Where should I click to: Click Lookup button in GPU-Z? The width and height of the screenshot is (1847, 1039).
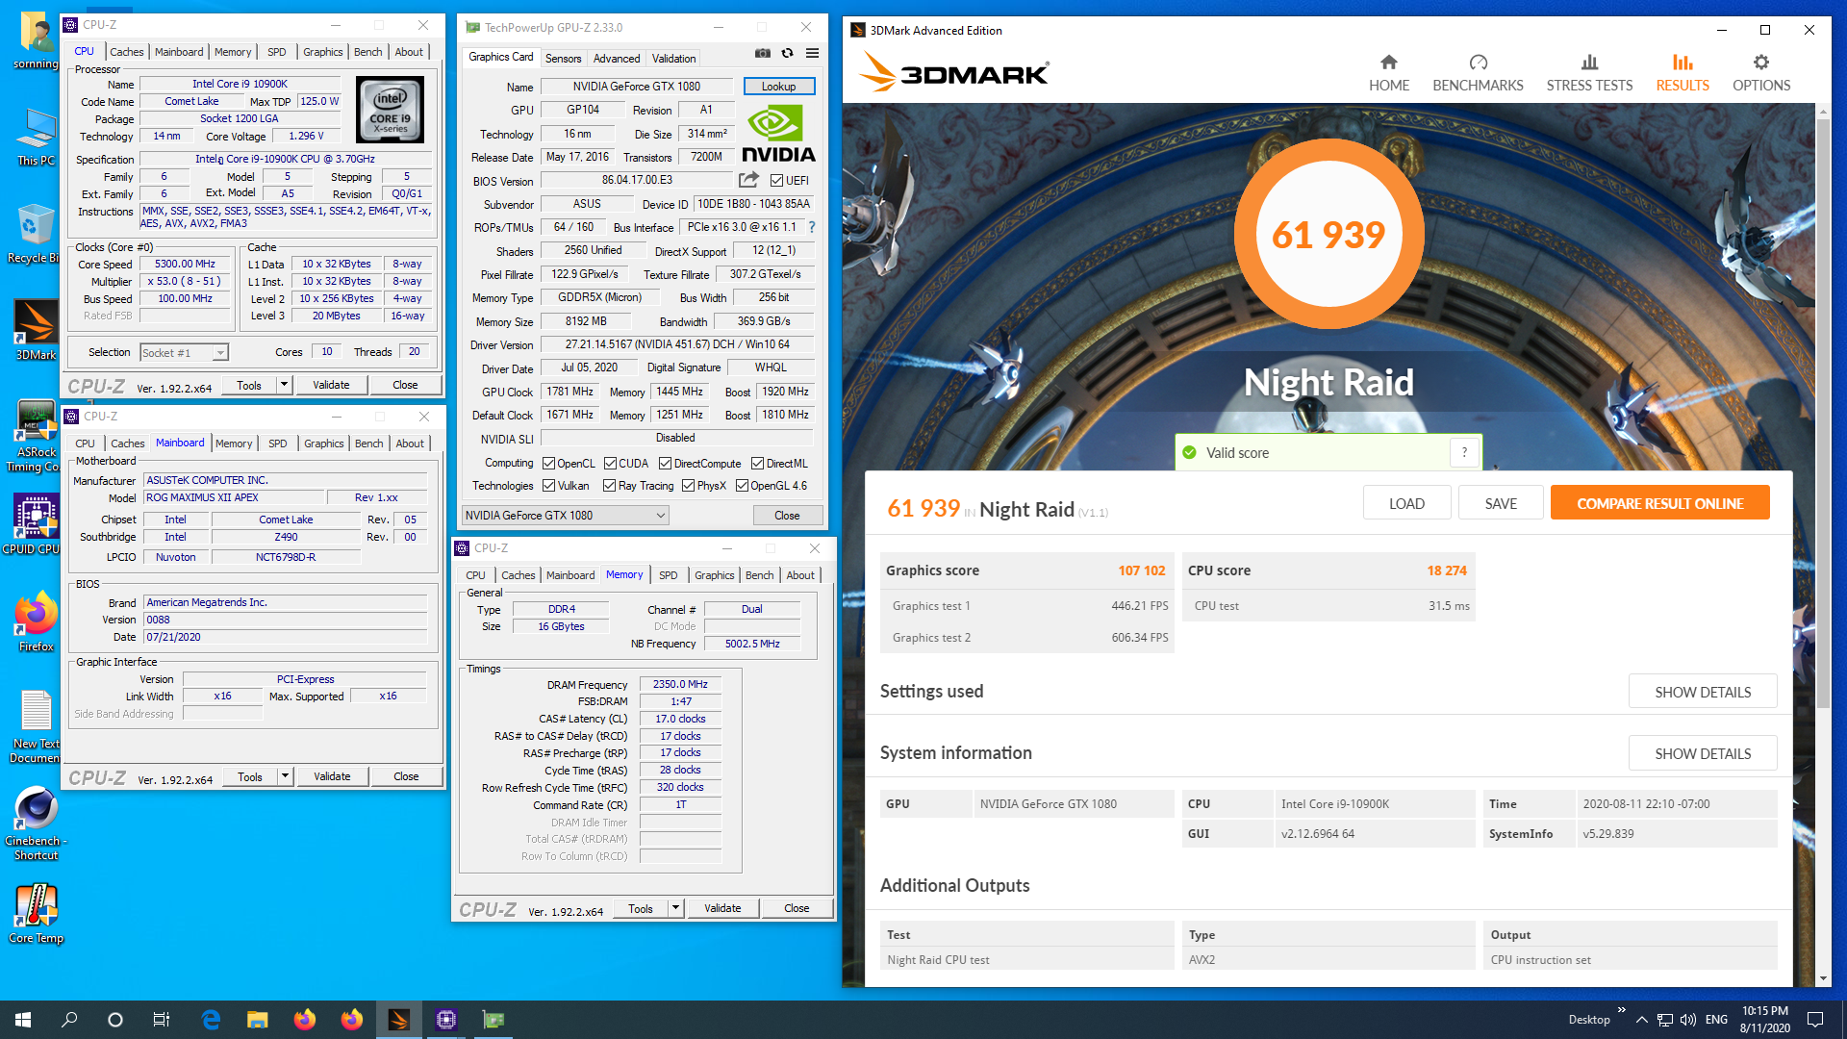click(x=778, y=87)
